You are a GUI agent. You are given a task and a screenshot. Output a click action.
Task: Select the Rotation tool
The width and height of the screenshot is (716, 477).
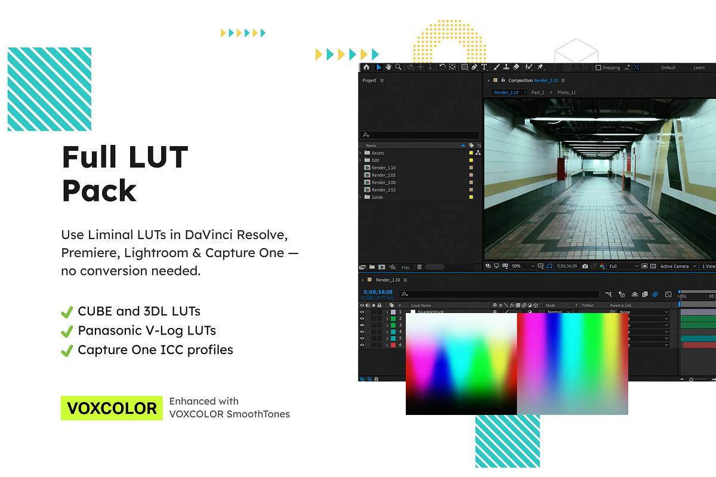(442, 67)
